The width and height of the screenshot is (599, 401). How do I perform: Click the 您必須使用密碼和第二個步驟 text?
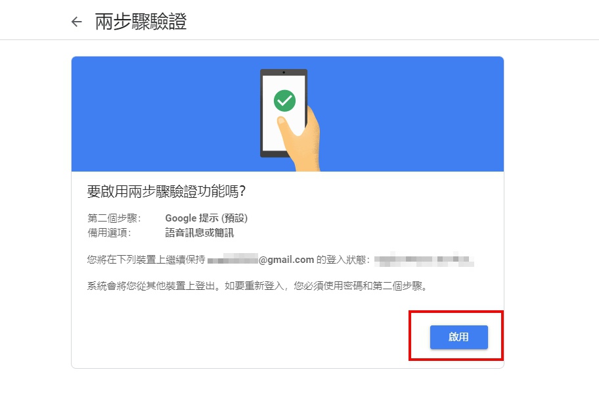pos(360,286)
